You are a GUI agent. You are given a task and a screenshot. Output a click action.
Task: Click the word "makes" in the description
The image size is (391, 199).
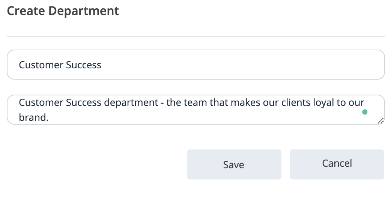(x=244, y=103)
